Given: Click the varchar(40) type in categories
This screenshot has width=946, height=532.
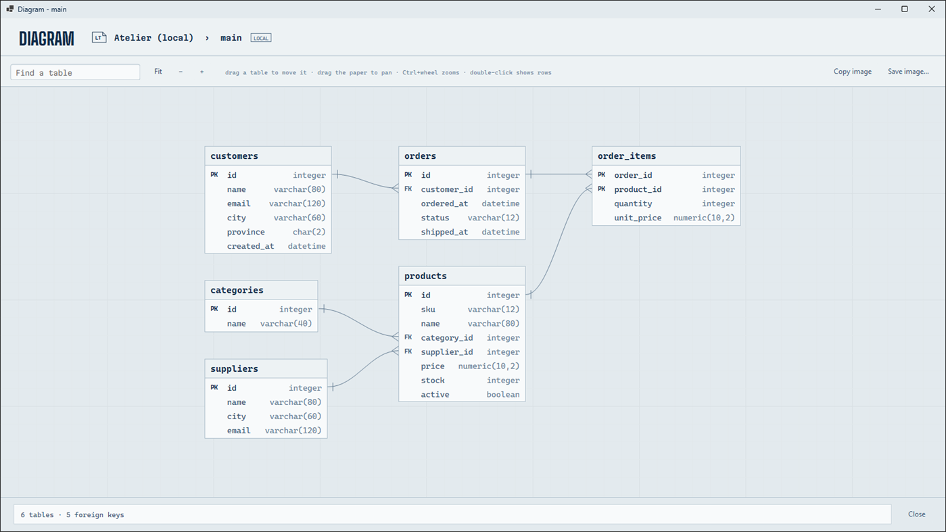Looking at the screenshot, I should 286,324.
